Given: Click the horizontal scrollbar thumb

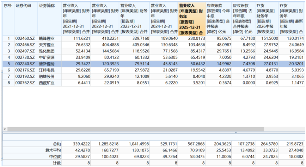Looking at the screenshot, I should [x=135, y=129].
